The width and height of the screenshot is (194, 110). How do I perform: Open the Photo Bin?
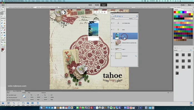(3, 104)
